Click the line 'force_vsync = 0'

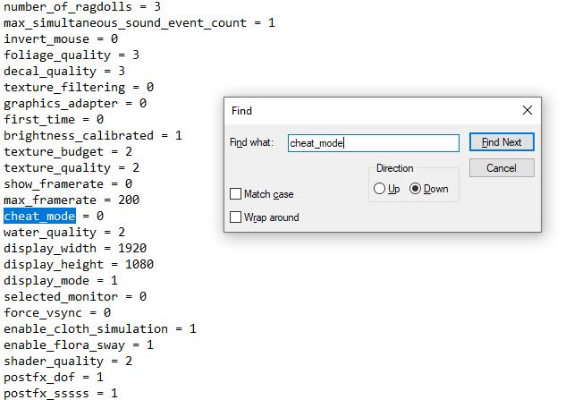[x=57, y=312]
